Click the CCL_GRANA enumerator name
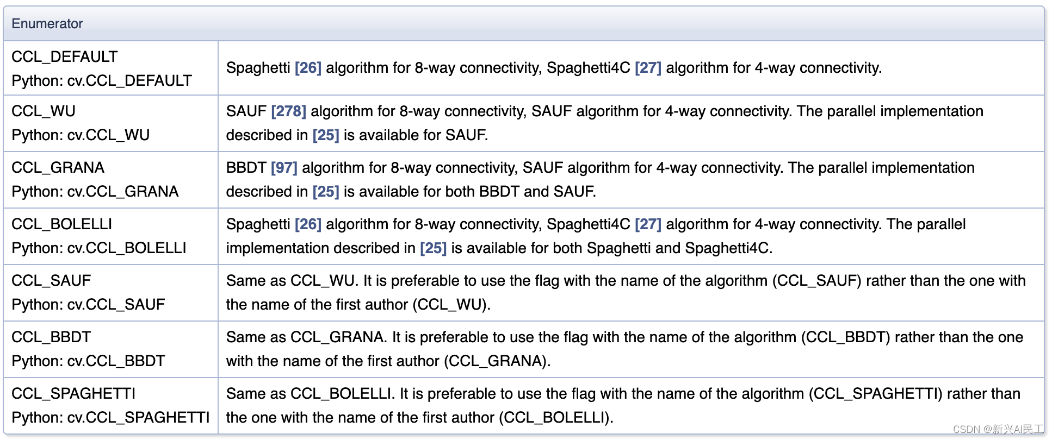Image resolution: width=1052 pixels, height=440 pixels. pyautogui.click(x=58, y=168)
